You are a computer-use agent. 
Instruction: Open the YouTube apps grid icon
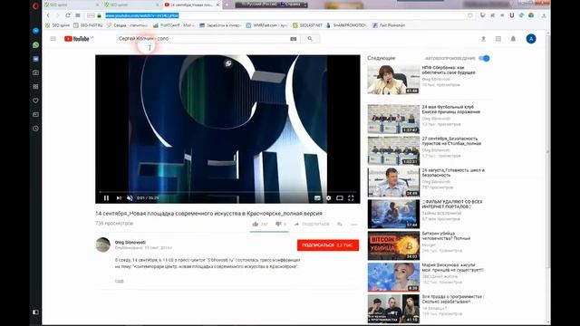tap(498, 39)
